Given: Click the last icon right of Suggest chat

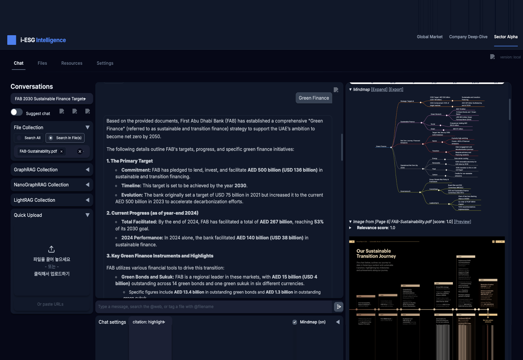Looking at the screenshot, I should 87,111.
